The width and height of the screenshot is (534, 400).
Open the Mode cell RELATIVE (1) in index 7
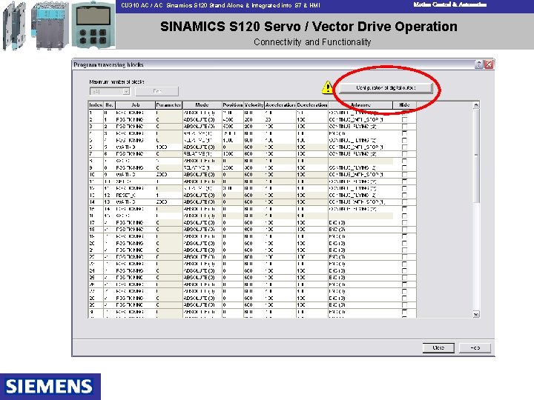point(202,154)
